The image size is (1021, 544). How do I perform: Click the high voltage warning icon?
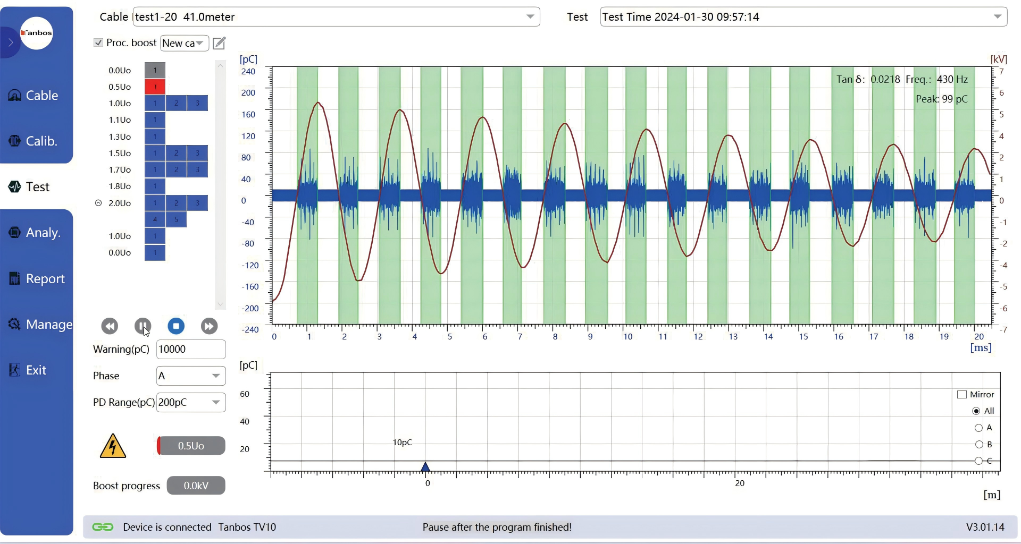[113, 446]
